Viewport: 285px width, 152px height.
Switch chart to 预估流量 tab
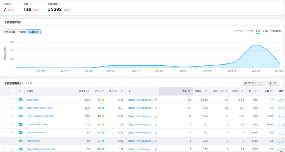10,32
